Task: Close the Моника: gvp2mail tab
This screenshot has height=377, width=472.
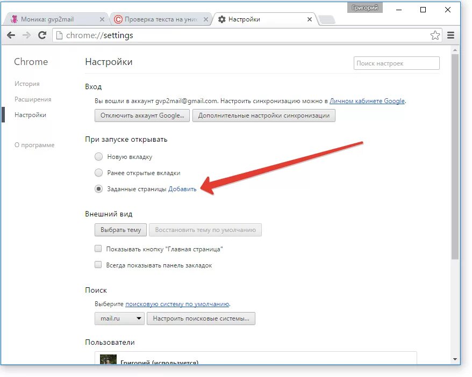Action: tap(102, 19)
